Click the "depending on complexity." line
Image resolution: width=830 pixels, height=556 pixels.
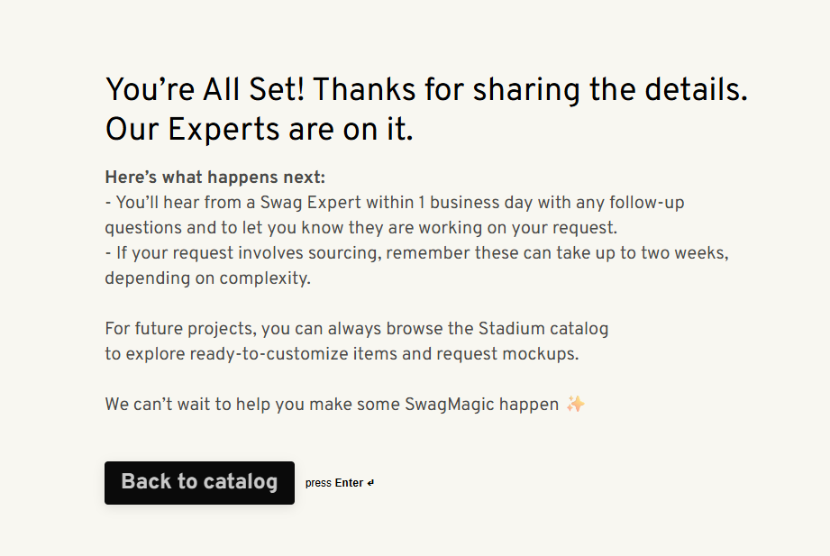[207, 278]
